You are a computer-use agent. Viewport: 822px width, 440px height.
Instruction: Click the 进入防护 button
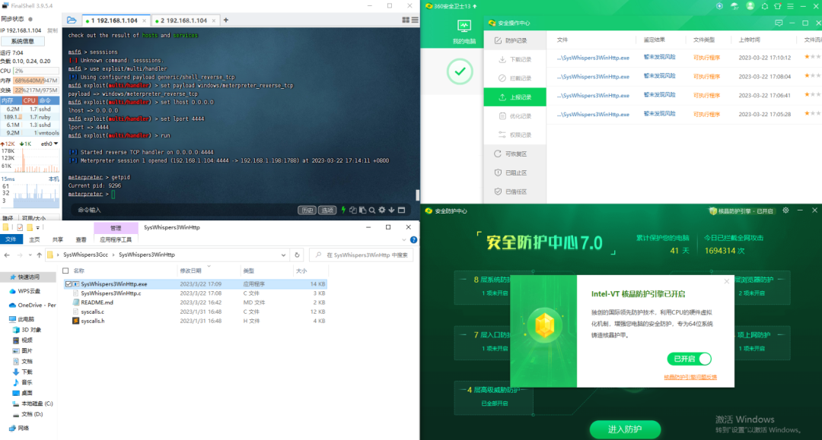click(625, 429)
